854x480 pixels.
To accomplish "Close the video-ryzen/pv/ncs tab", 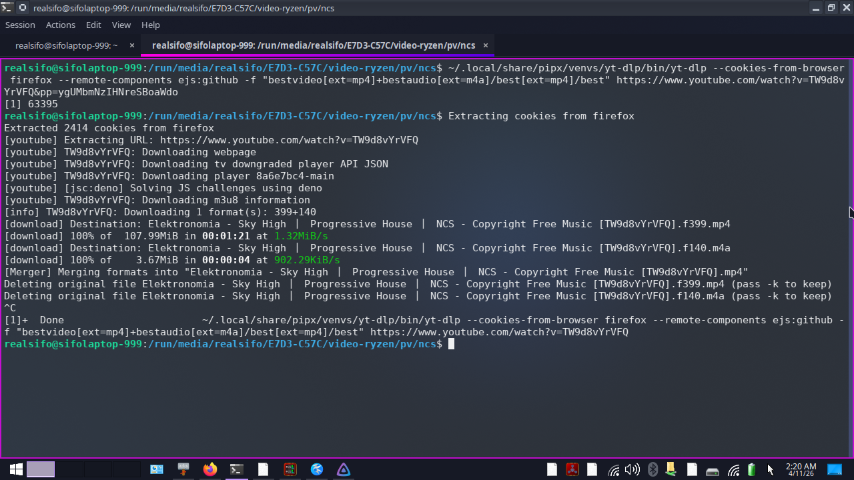I will pyautogui.click(x=486, y=45).
